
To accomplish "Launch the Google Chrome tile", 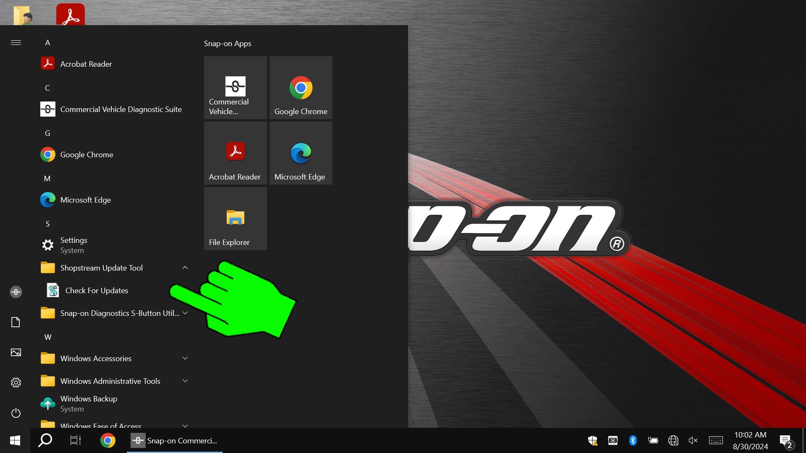I will click(x=301, y=88).
